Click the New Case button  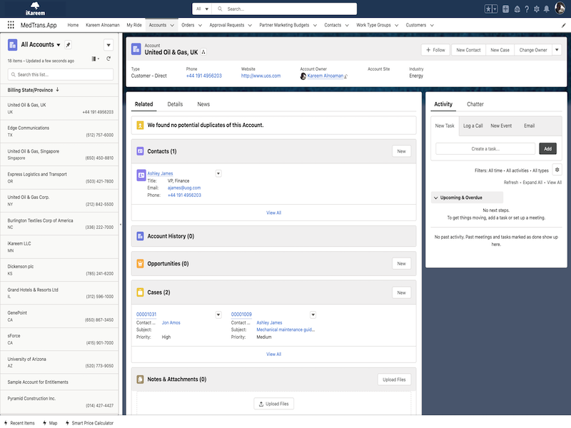coord(500,50)
